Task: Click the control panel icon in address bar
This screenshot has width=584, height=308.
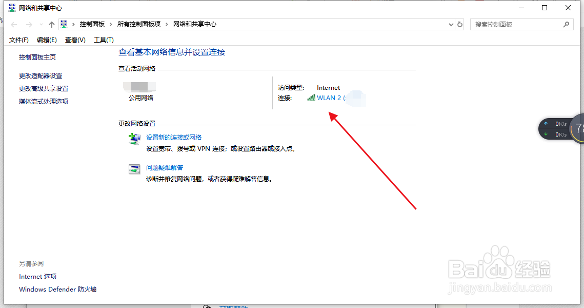Action: point(64,24)
